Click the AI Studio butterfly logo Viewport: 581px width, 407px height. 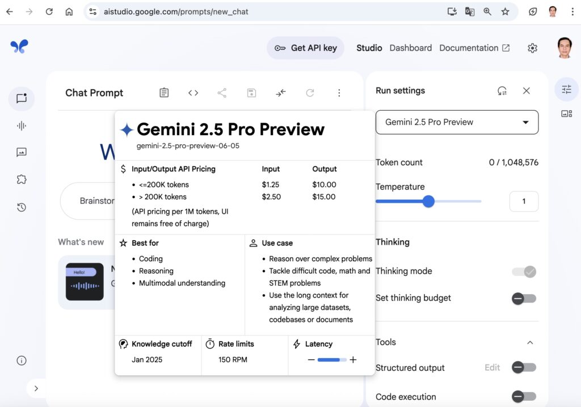(19, 47)
